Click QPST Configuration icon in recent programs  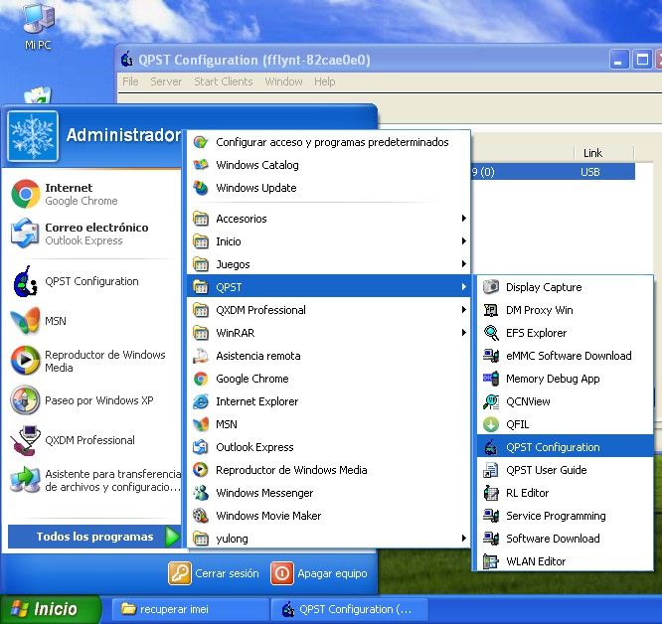pyautogui.click(x=25, y=281)
